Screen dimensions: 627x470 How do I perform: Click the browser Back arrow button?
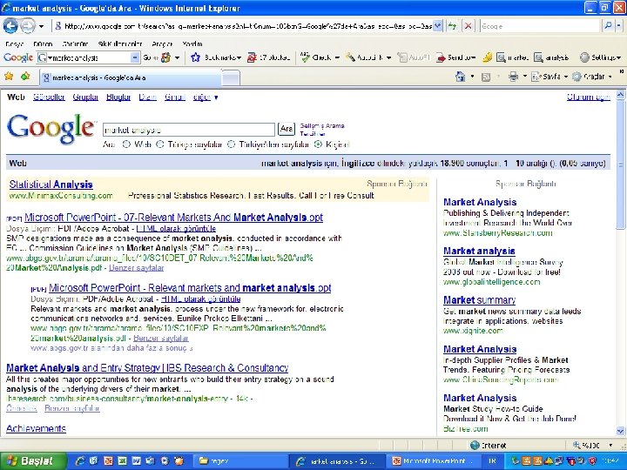coord(10,26)
